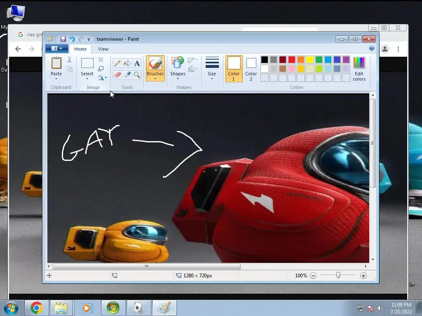This screenshot has height=316, width=422.
Task: Select the Color picker eyedropper tool
Action: tap(127, 74)
